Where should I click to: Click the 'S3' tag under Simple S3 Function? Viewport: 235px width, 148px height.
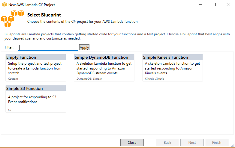point(10,110)
